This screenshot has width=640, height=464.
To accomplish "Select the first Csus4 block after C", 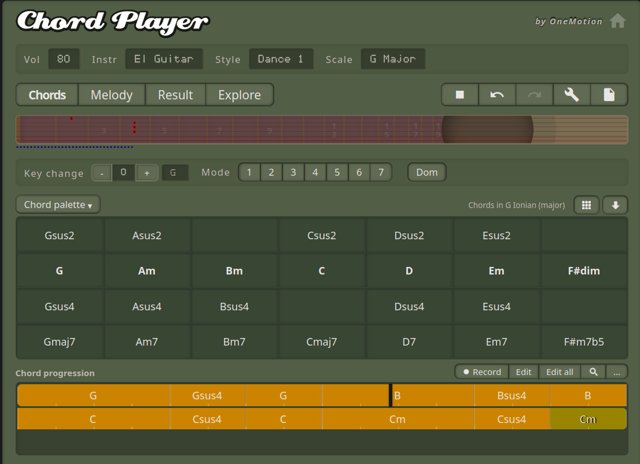I will coord(207,419).
